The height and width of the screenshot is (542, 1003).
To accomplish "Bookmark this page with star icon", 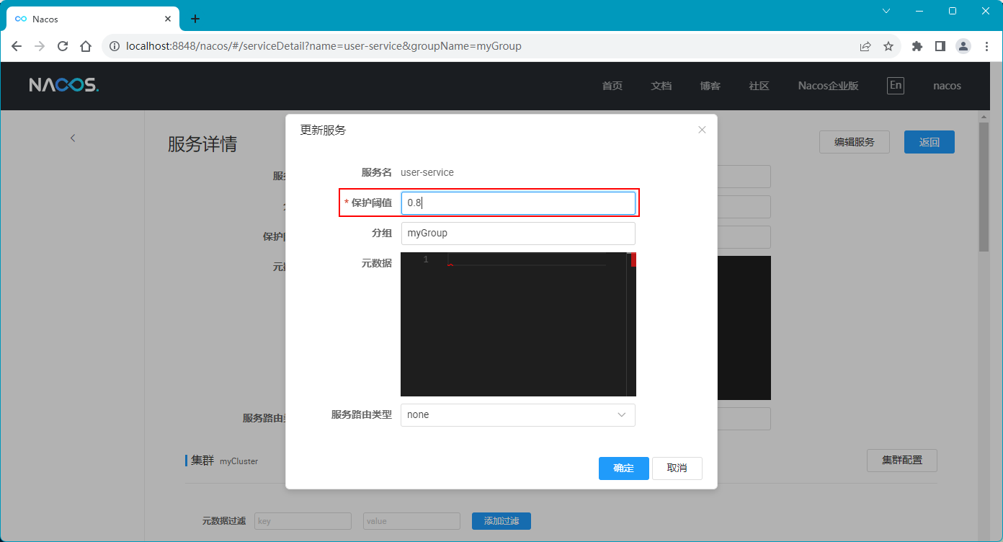I will click(x=888, y=46).
